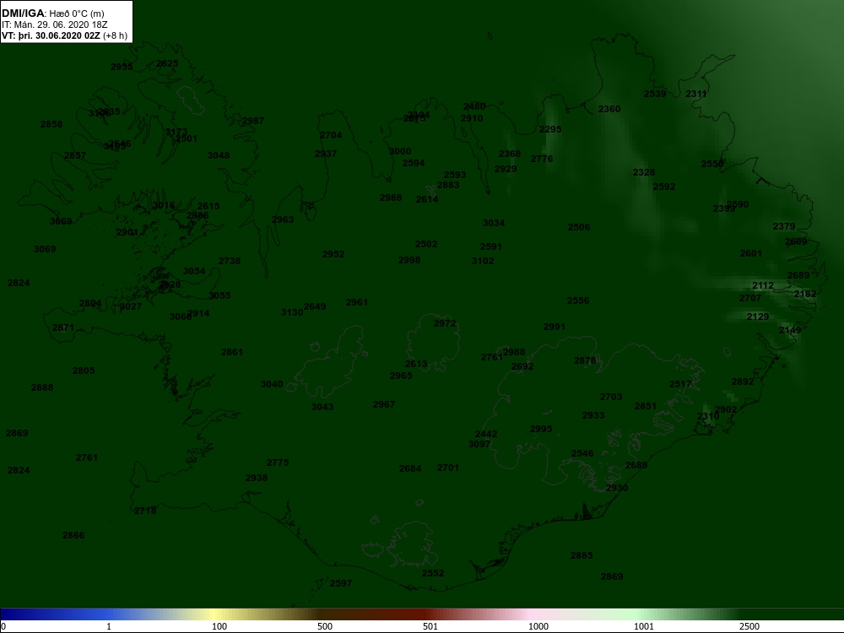This screenshot has height=633, width=844.
Task: Click the map value 2775
Action: (278, 463)
